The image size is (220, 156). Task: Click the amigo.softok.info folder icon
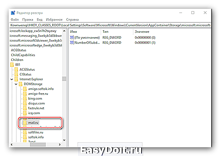pyautogui.click(x=25, y=89)
